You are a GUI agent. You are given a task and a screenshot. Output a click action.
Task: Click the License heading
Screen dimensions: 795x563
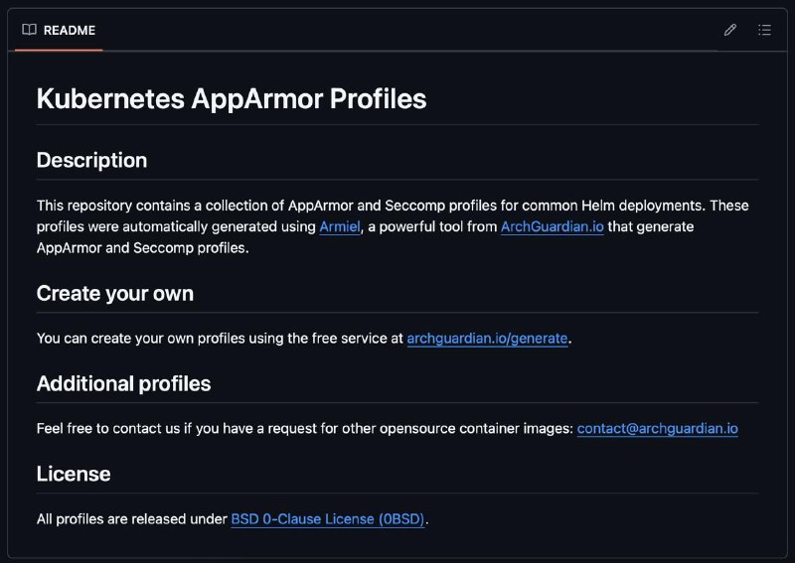[x=74, y=474]
